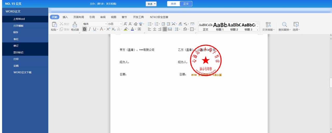Viewport: 332px width, 133px height.
Task: Align paragraph text right
Action: click(160, 29)
